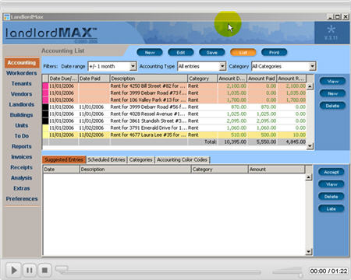Click suggested entries scrollbar down arrow
This screenshot has height=280, width=351.
click(309, 251)
